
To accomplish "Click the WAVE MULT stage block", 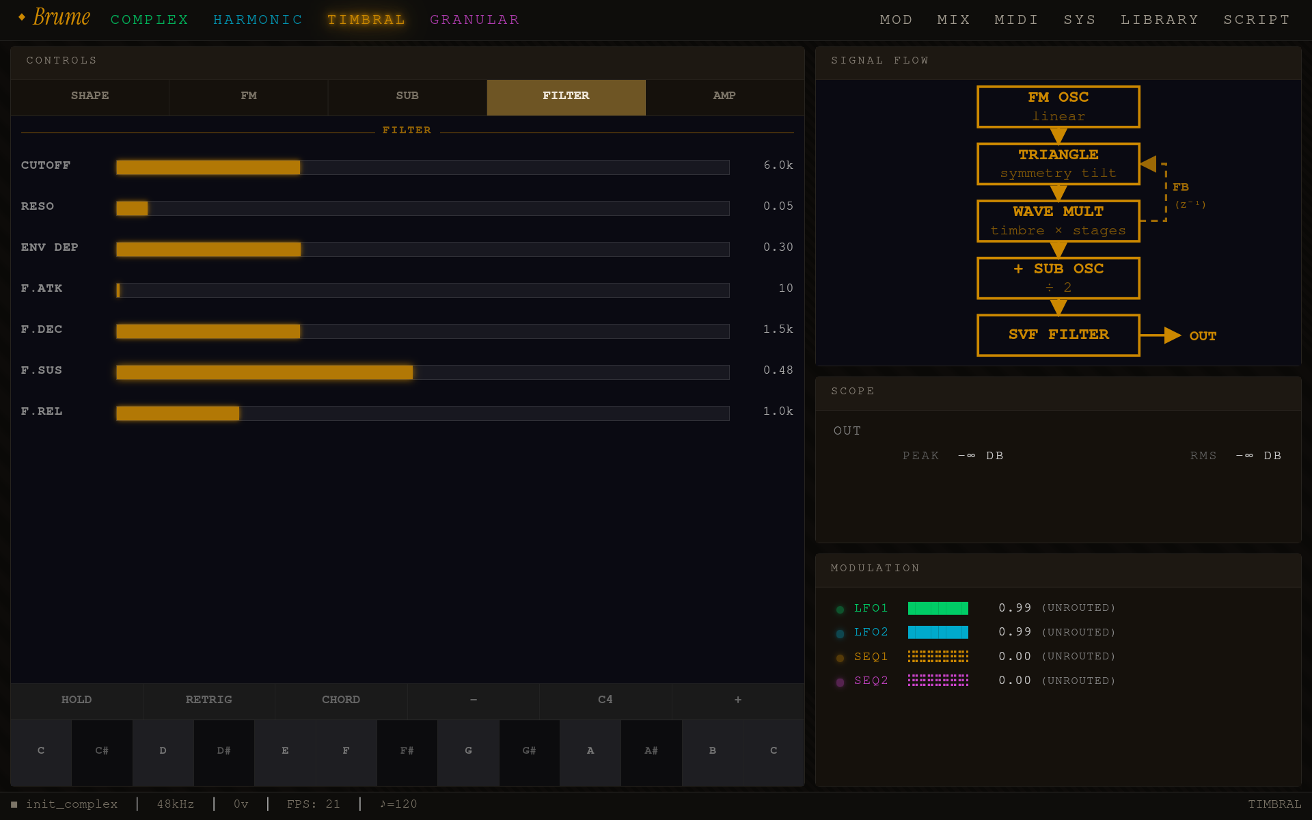I will [x=1058, y=220].
